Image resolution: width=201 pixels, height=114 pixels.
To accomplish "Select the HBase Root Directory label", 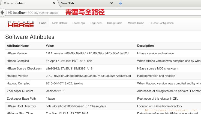I will tap(21, 106).
